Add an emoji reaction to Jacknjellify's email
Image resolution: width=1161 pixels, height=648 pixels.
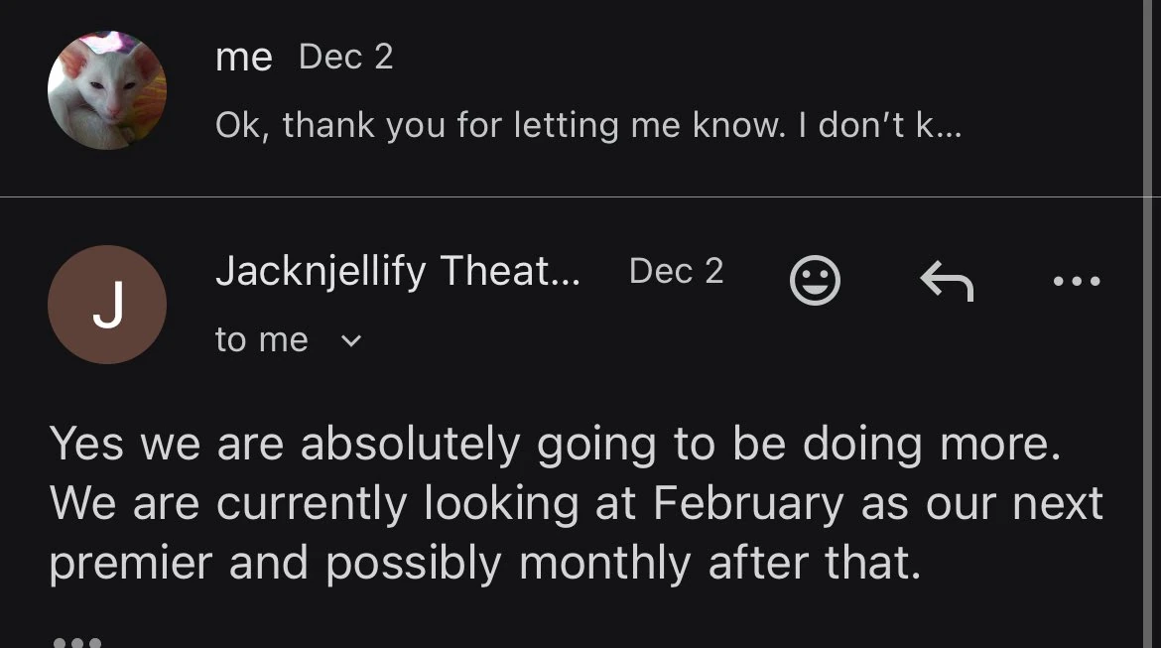click(815, 281)
